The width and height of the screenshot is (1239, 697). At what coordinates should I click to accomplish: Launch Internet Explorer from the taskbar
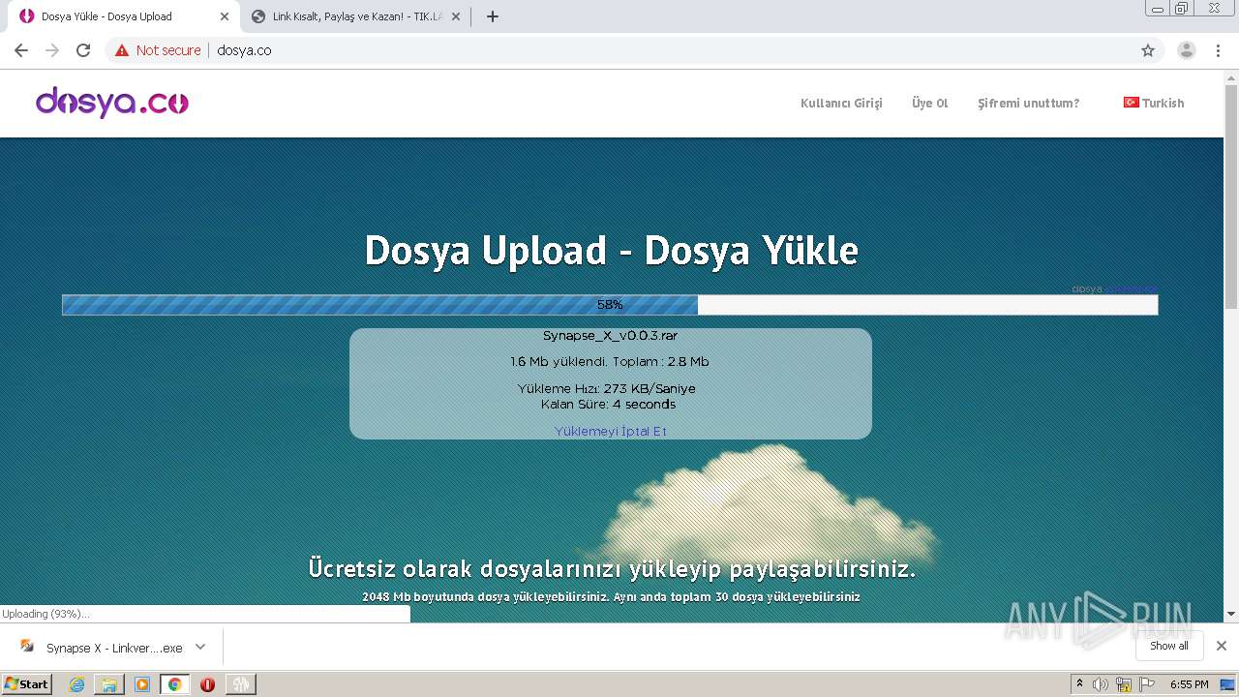point(77,684)
